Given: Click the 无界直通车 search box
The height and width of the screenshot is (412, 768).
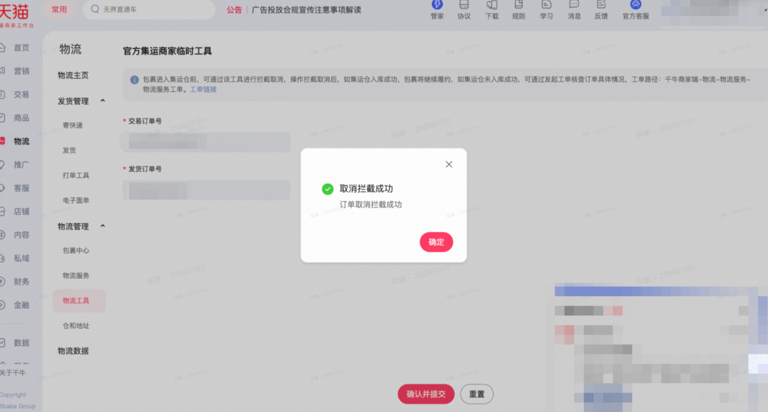Looking at the screenshot, I should point(149,9).
